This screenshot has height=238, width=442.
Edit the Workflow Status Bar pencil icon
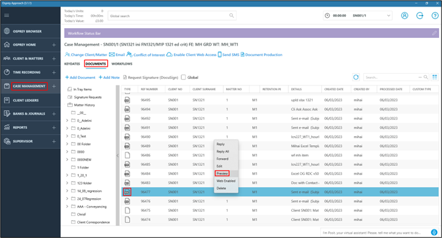435,33
